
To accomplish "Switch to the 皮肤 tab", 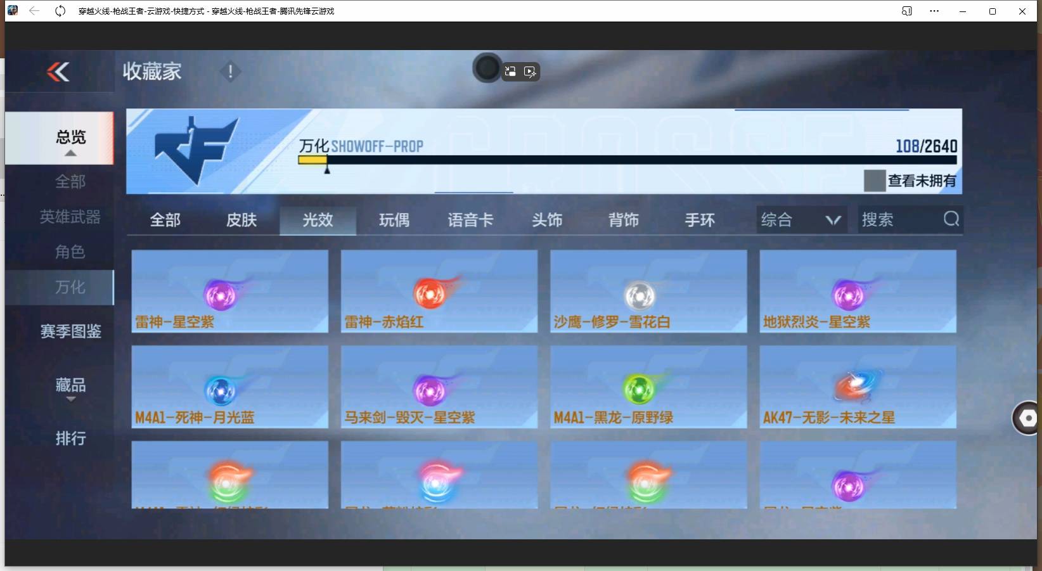I will point(241,220).
